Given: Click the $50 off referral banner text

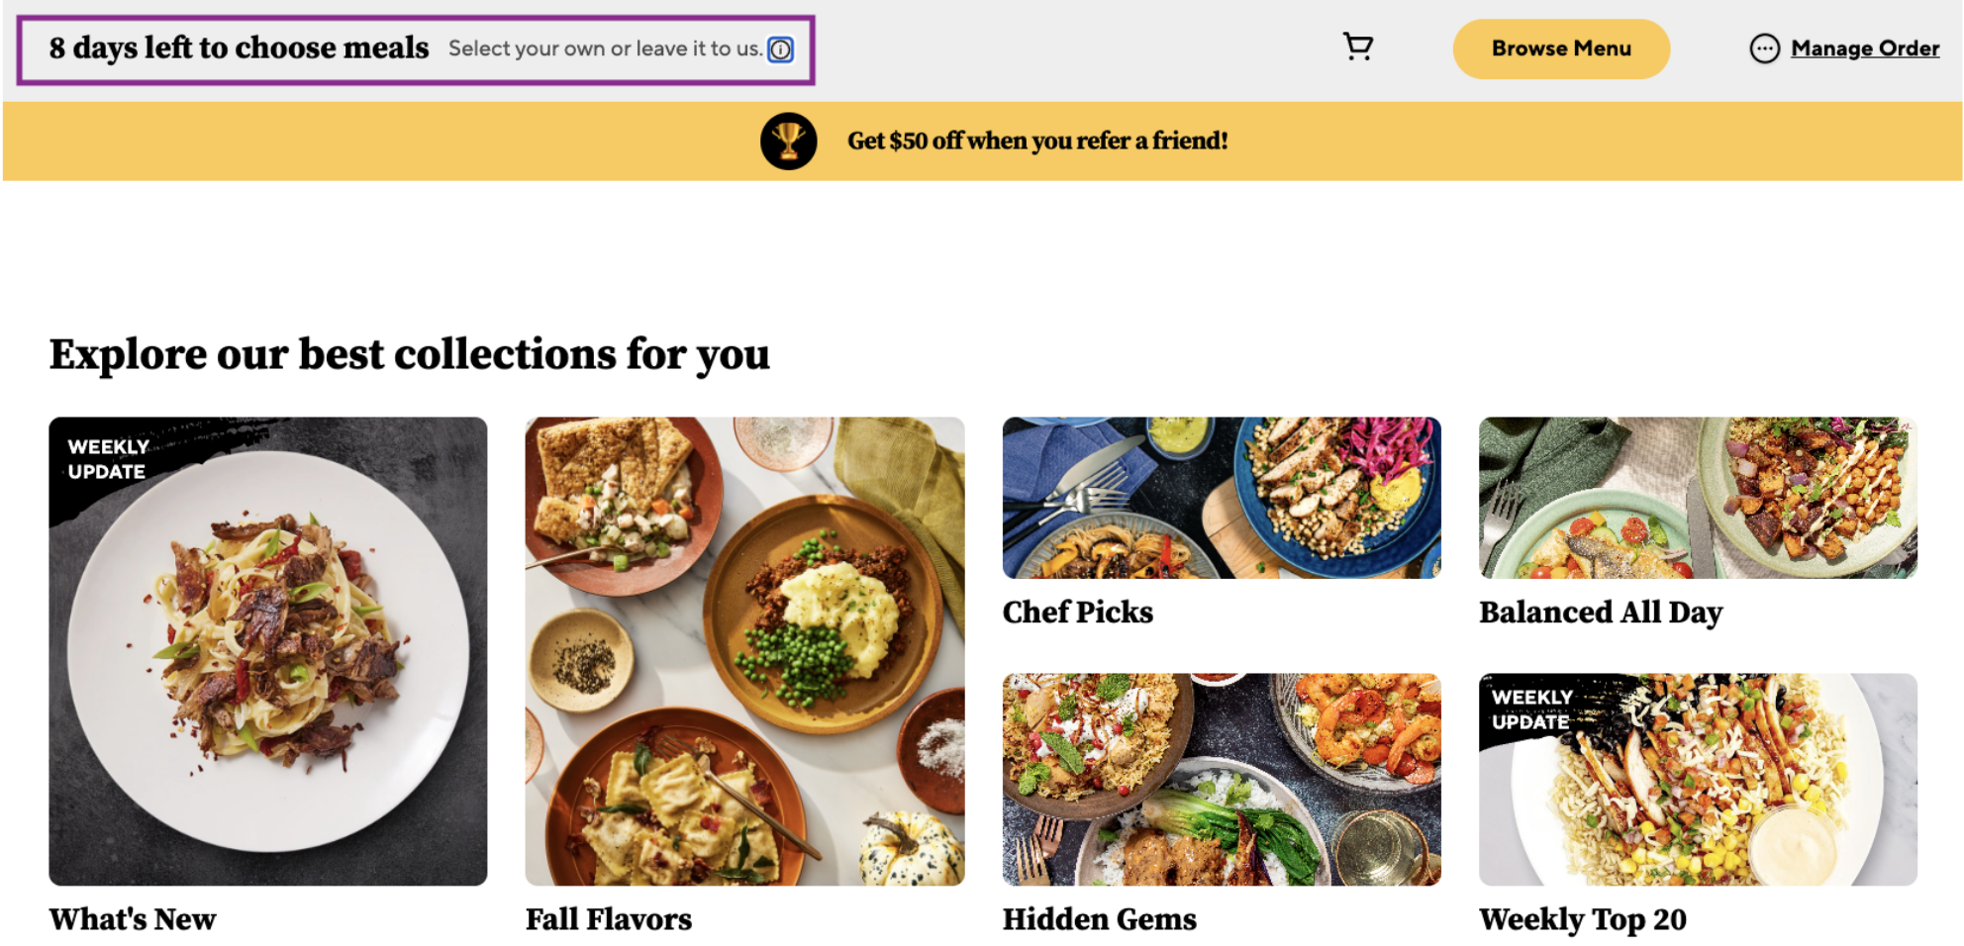Looking at the screenshot, I should [1036, 142].
